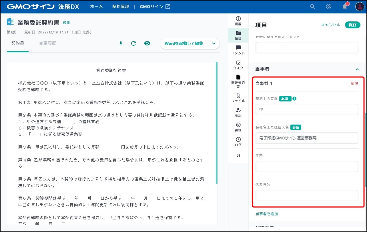Open the タスク panel in sidebar
Viewport: 367px width, 232px height.
(238, 65)
